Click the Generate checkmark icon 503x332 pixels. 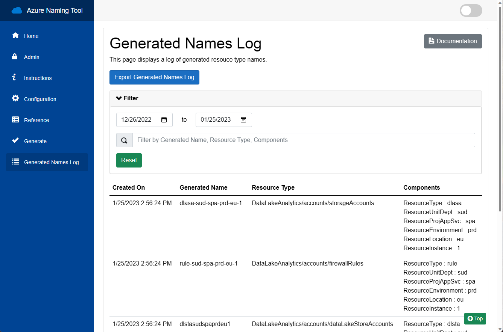[15, 141]
